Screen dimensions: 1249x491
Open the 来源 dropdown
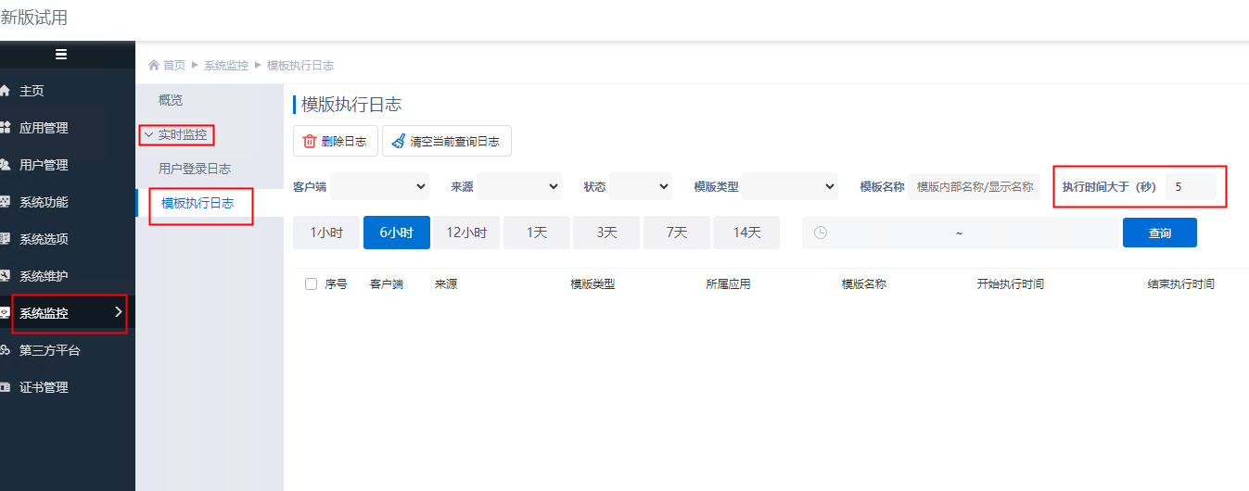coord(518,187)
